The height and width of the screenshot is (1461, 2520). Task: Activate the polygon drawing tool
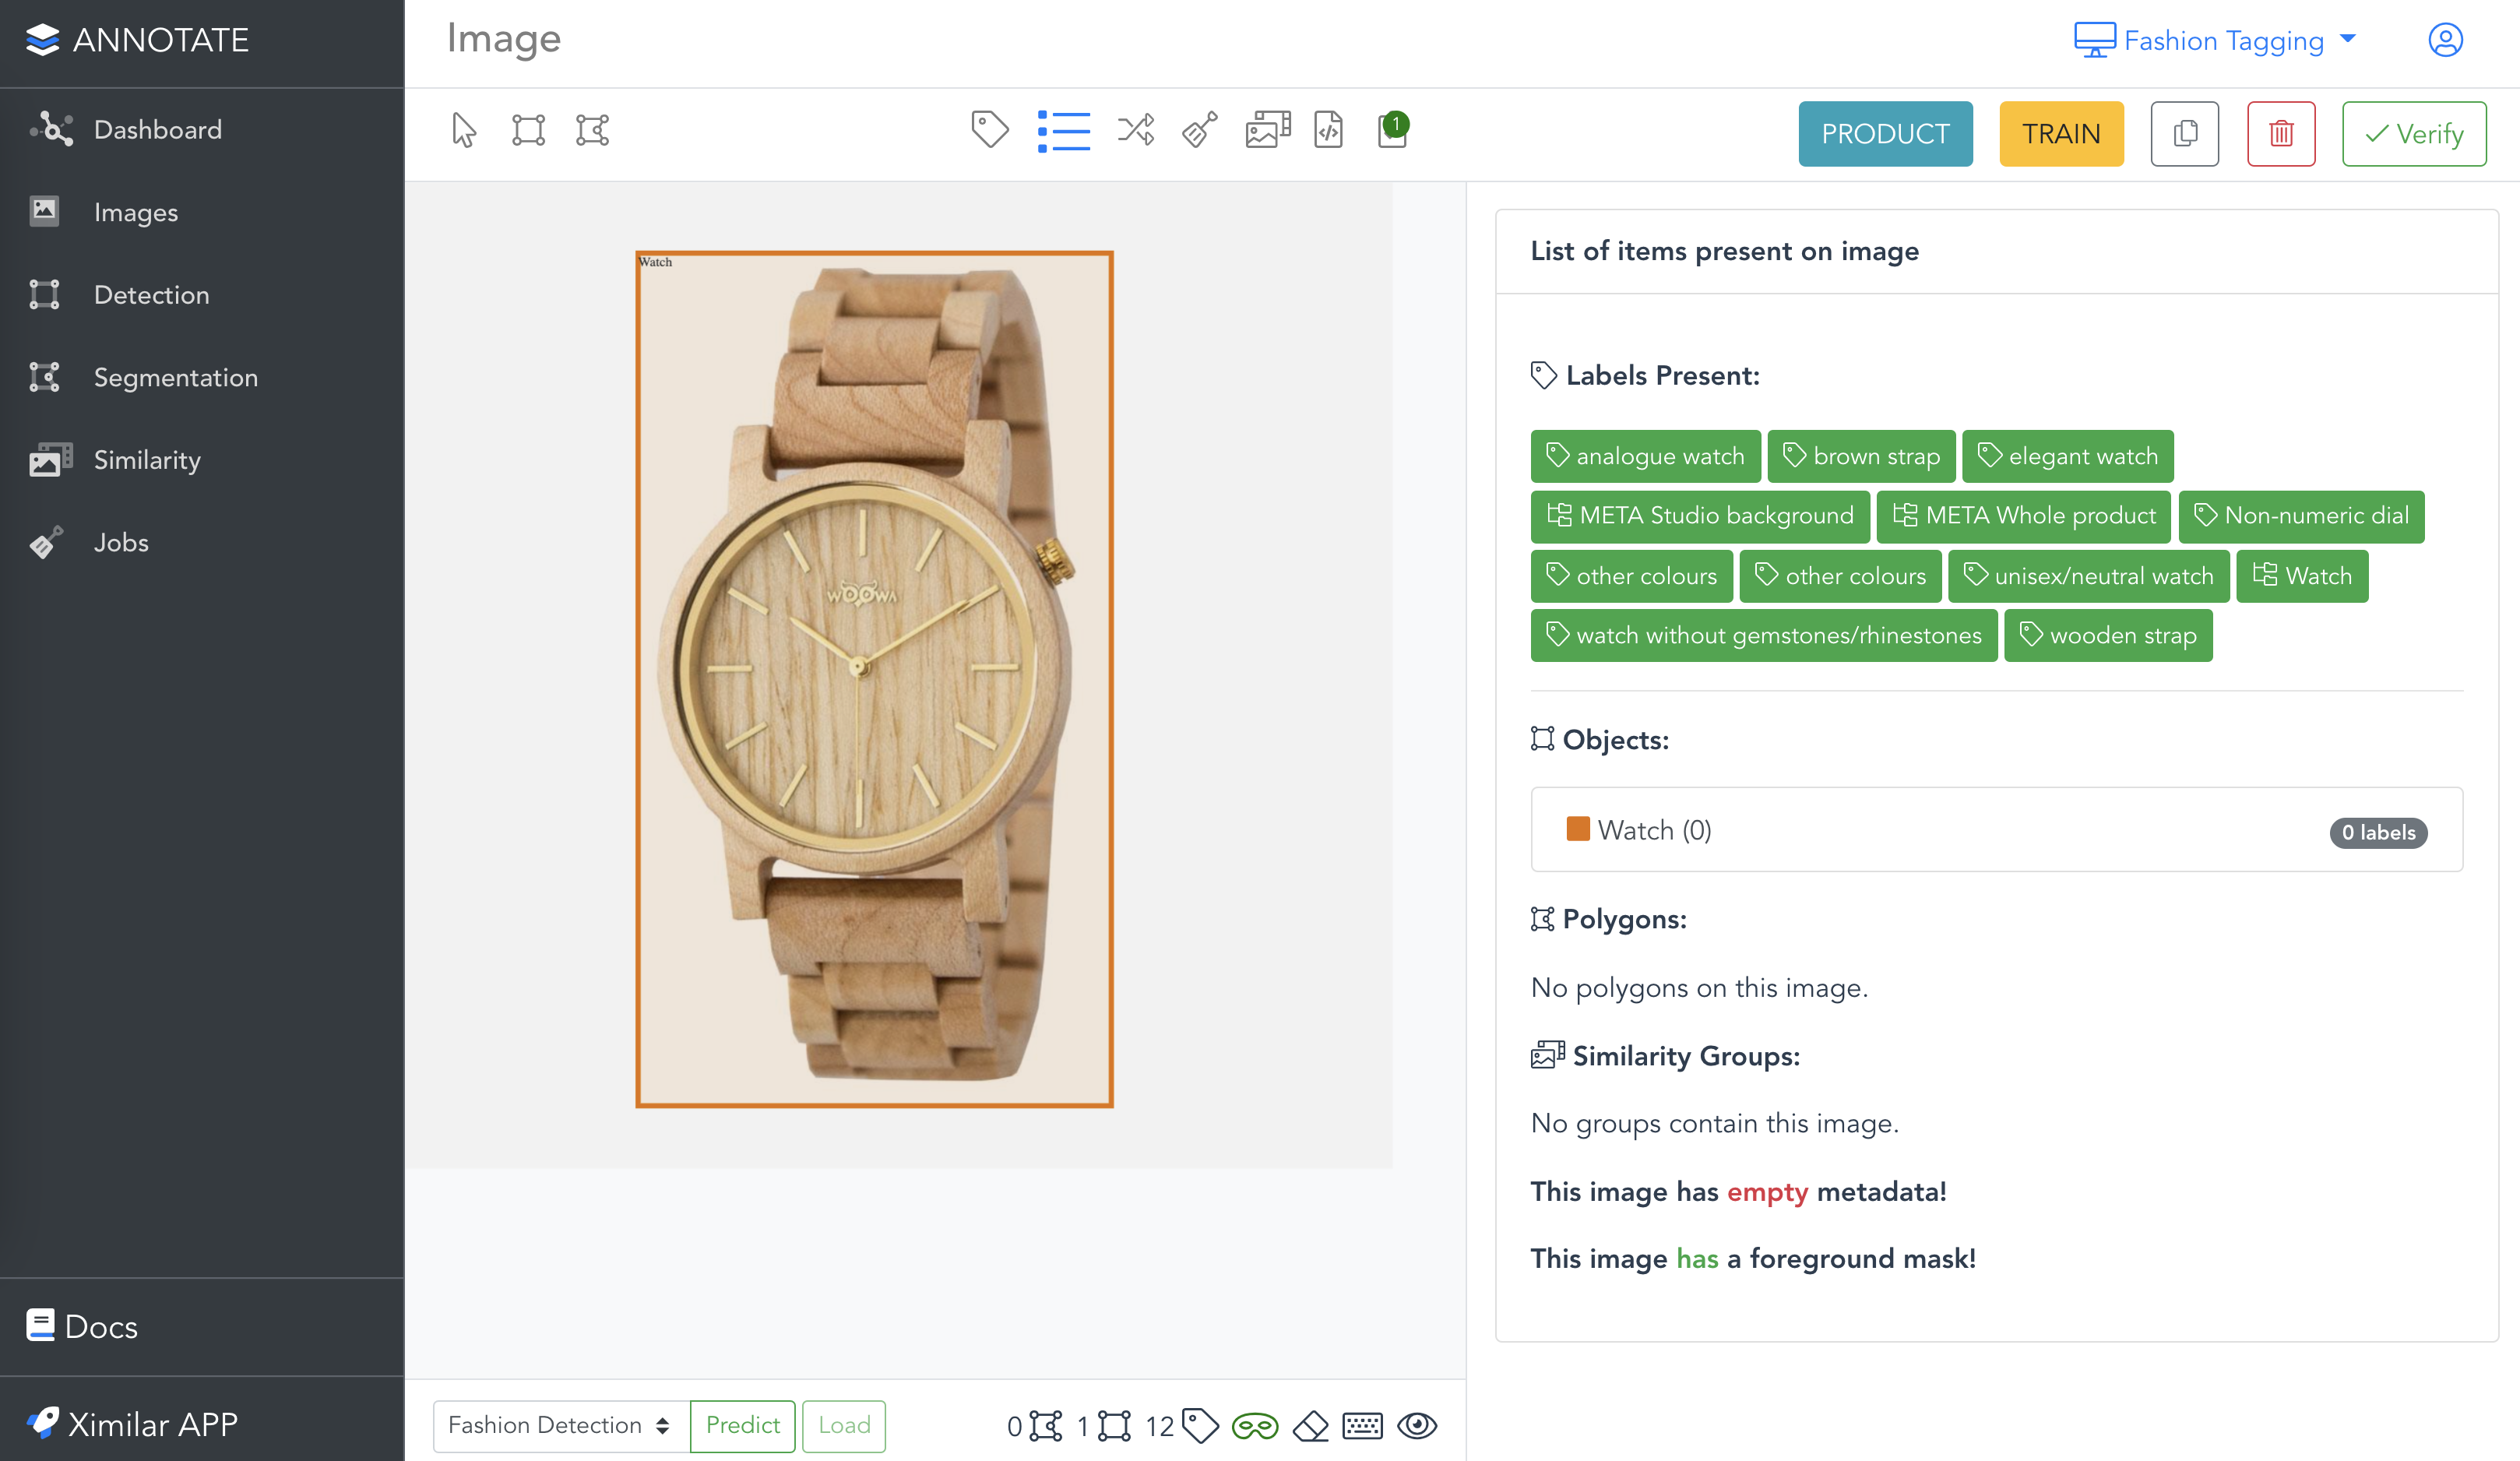point(593,130)
